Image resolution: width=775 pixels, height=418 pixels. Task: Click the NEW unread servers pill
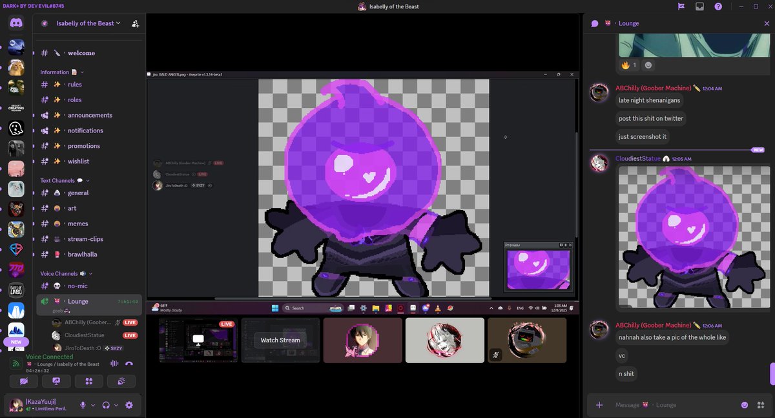click(16, 342)
